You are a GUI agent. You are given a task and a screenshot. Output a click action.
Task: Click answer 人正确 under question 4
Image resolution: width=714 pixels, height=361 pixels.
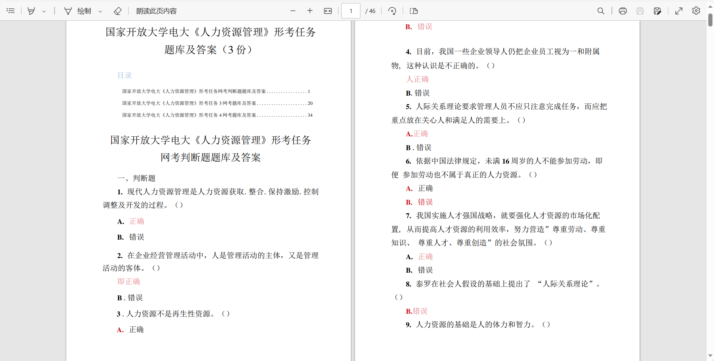point(417,79)
